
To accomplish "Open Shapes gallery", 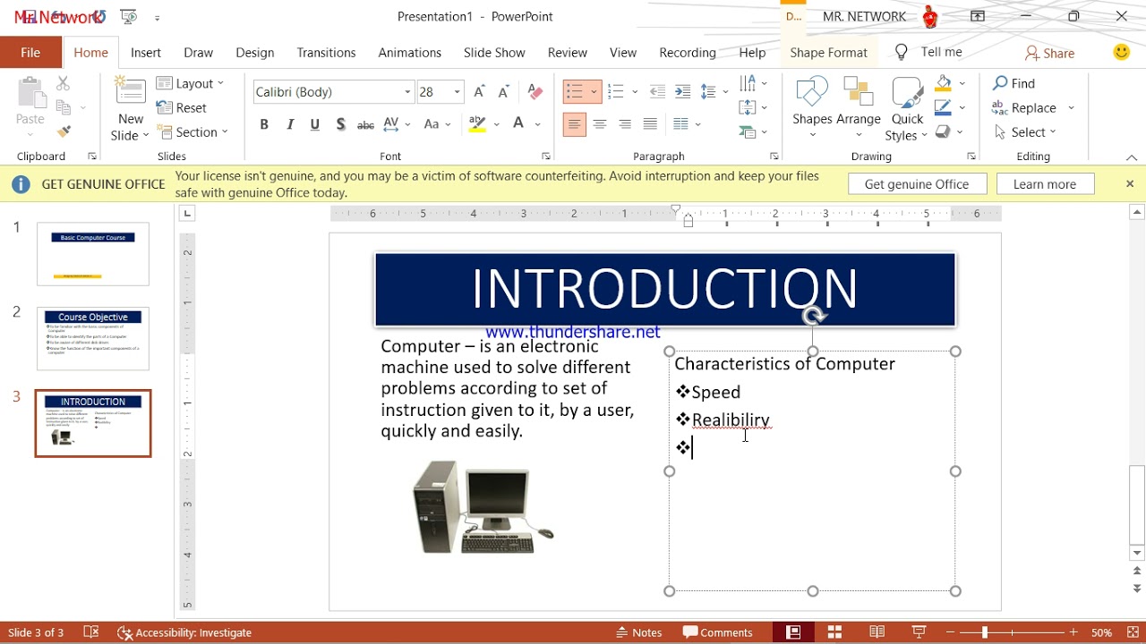I will coord(812,108).
